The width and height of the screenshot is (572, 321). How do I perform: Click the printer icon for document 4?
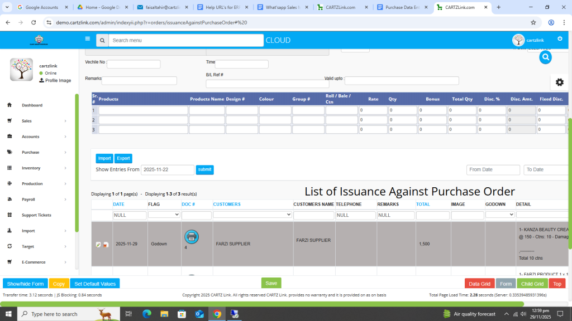pyautogui.click(x=191, y=236)
